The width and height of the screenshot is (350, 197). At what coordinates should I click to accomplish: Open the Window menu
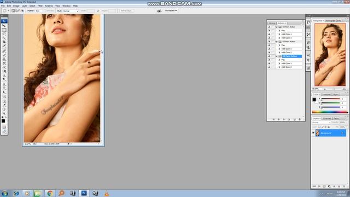(x=66, y=6)
